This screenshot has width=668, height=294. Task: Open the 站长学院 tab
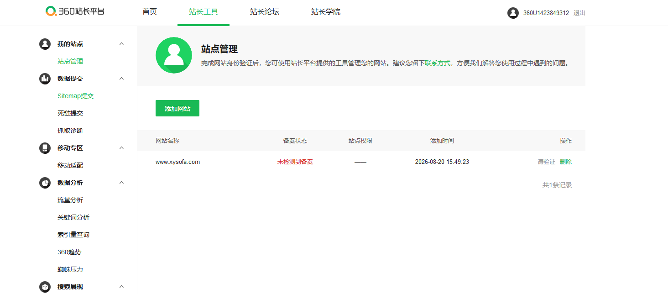pyautogui.click(x=326, y=12)
